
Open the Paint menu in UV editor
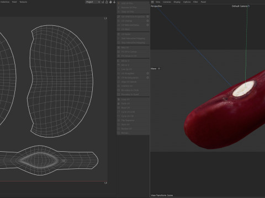tap(14, 2)
